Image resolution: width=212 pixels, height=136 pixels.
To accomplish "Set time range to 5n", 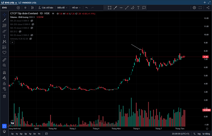I will [34, 134].
